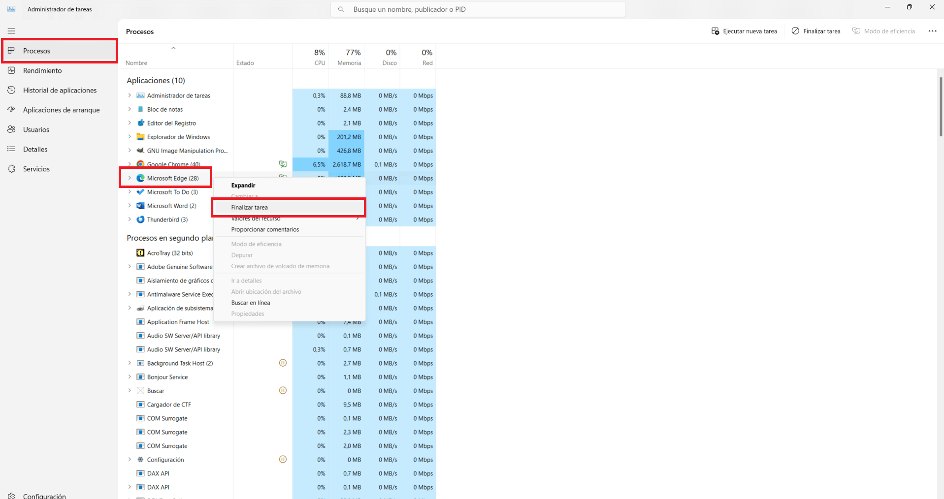Screen dimensions: 944x499
Task: Click Chrome's efficiency mode leaf status icon
Action: pos(283,164)
